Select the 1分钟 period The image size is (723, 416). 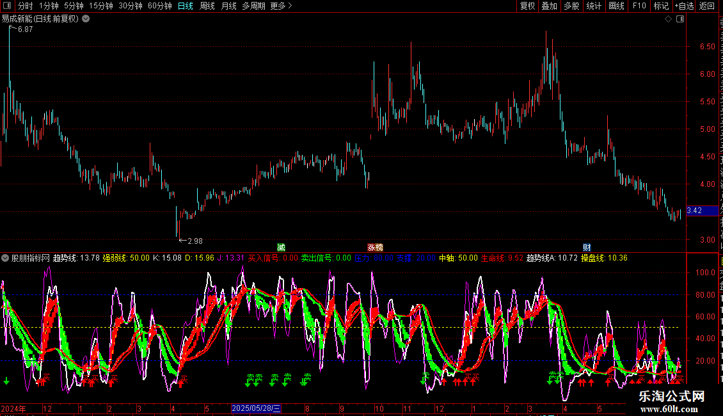(x=49, y=6)
